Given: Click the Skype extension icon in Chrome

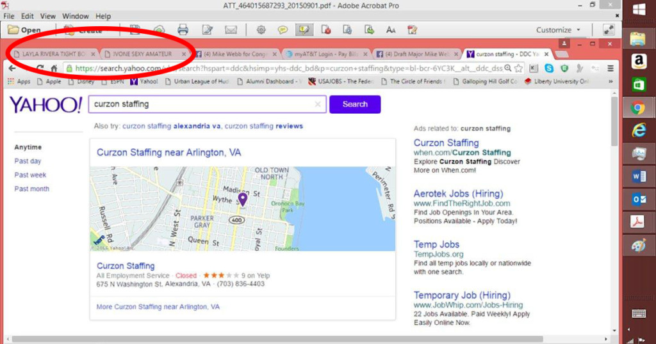Looking at the screenshot, I should pyautogui.click(x=549, y=68).
